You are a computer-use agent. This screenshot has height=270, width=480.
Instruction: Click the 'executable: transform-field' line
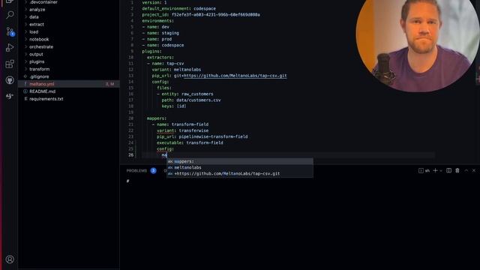pyautogui.click(x=190, y=142)
